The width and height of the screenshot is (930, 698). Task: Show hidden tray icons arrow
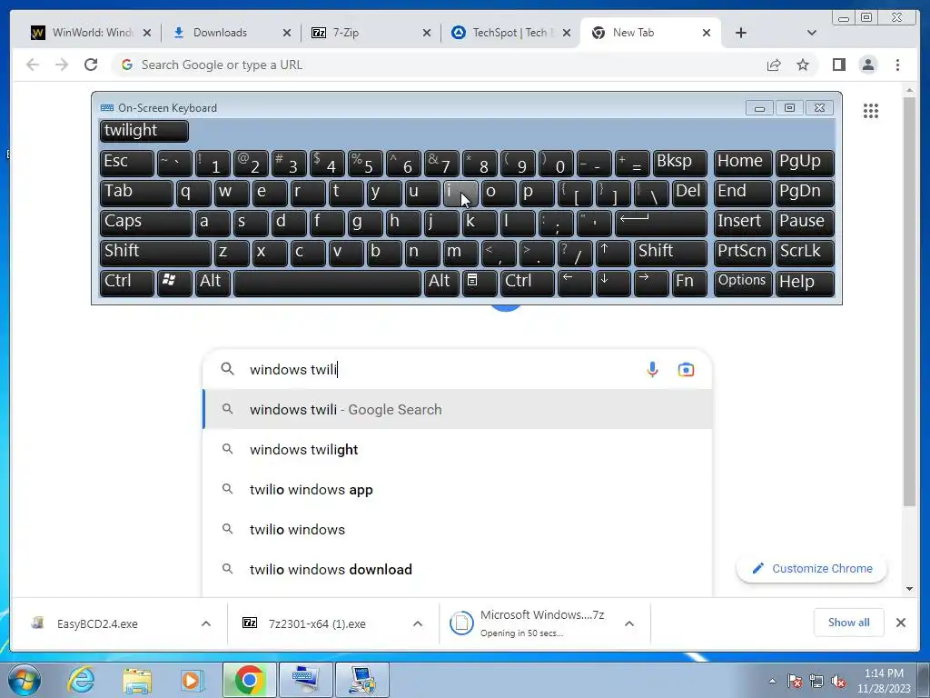click(x=772, y=681)
